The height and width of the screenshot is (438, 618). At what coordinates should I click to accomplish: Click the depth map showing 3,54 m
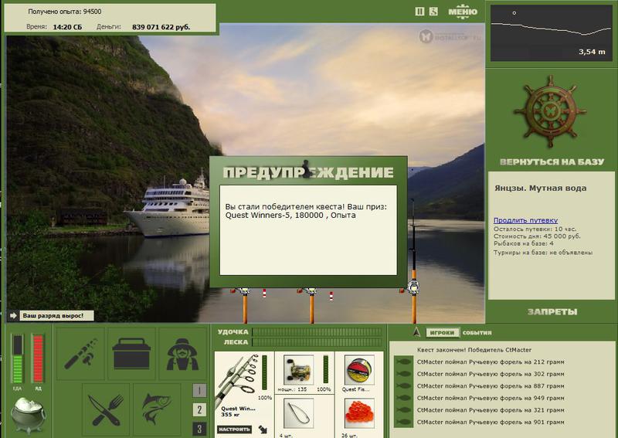(551, 33)
